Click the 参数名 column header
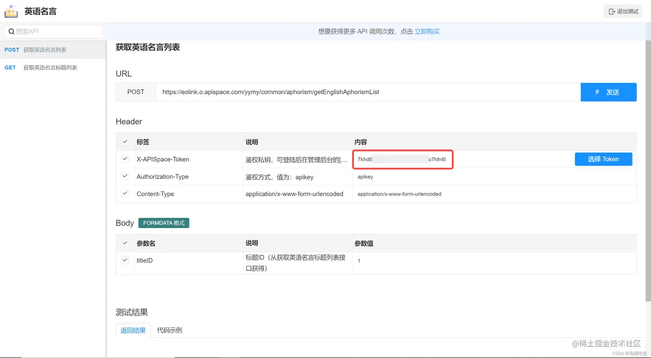This screenshot has height=358, width=651. [x=146, y=244]
